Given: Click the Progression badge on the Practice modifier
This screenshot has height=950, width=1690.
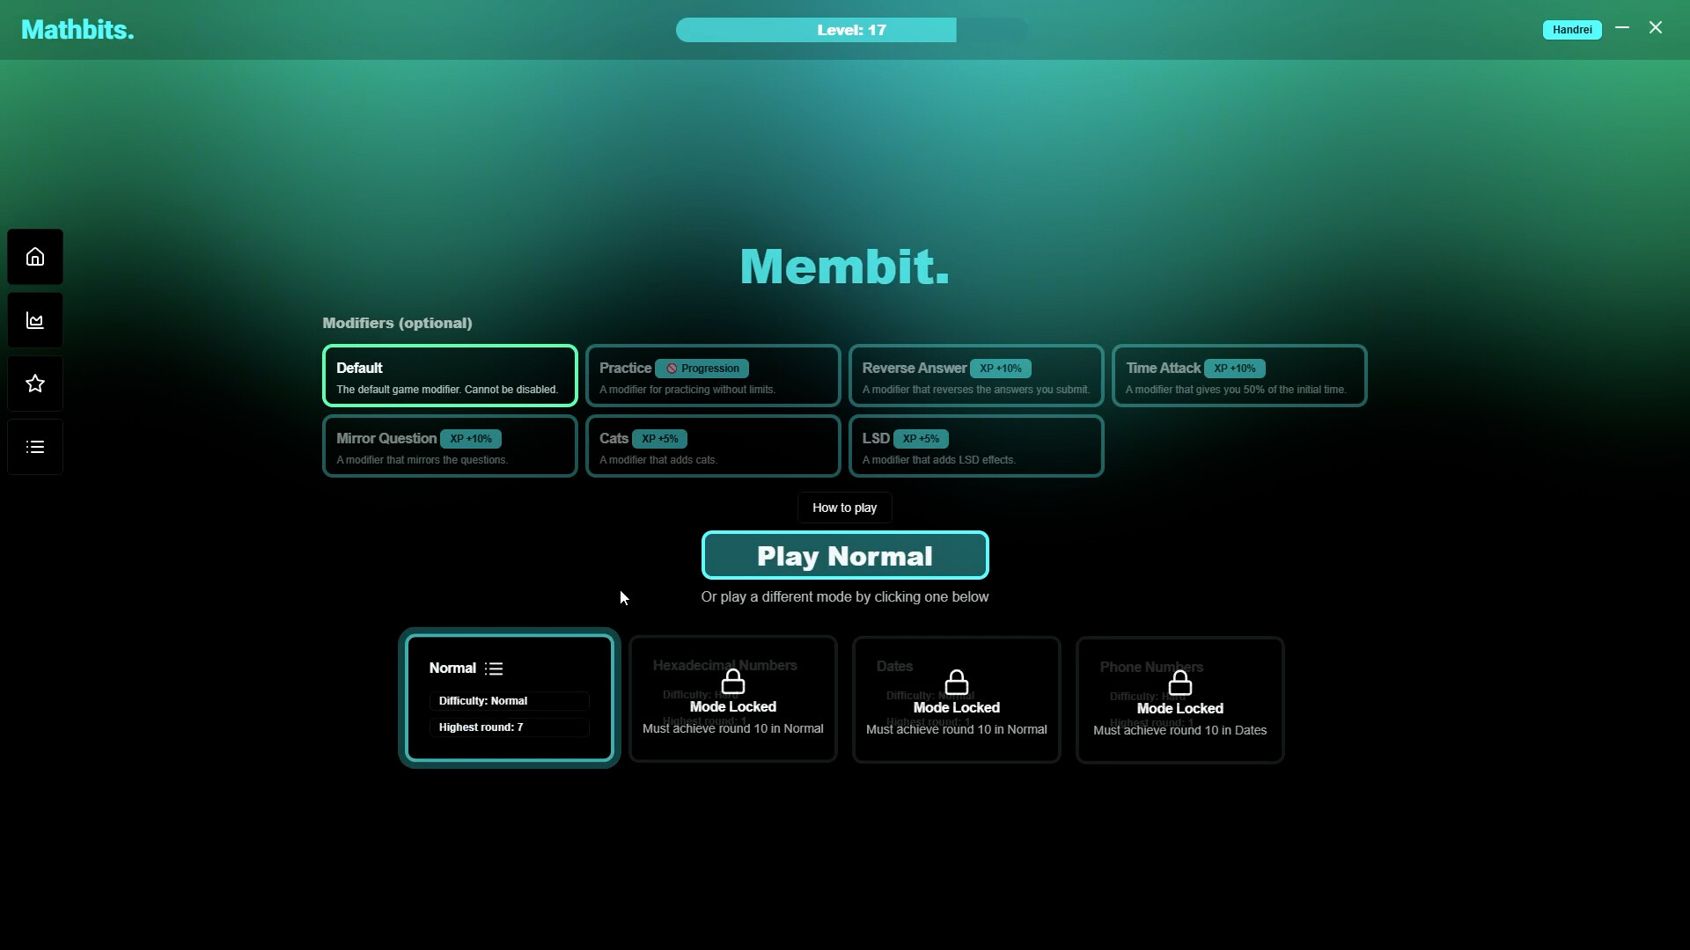Looking at the screenshot, I should point(702,369).
